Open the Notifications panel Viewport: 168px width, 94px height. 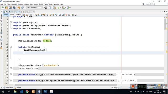coord(8,88)
